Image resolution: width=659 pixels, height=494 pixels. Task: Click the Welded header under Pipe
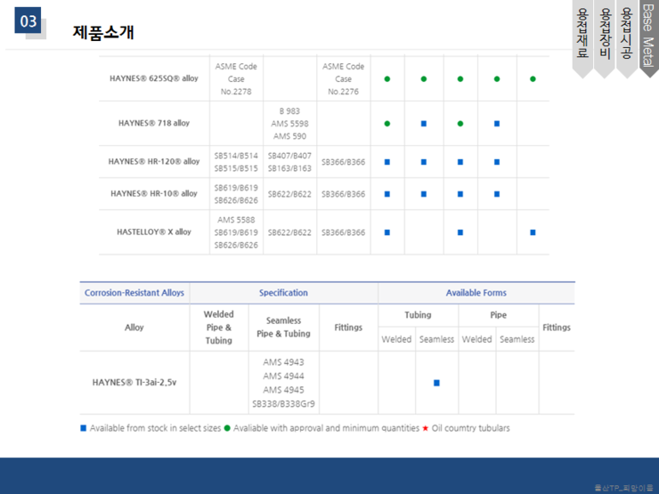(476, 339)
